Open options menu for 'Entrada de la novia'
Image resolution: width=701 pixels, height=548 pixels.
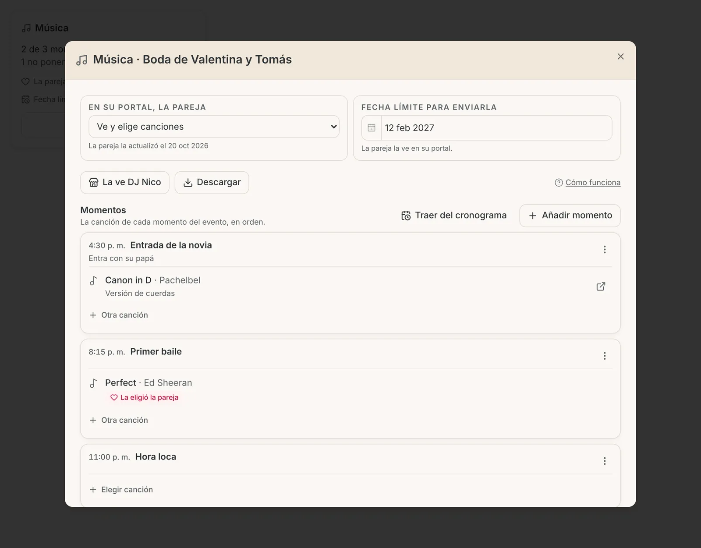click(x=605, y=249)
